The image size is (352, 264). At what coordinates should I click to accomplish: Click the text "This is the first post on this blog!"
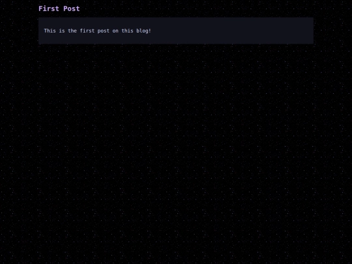[x=97, y=31]
